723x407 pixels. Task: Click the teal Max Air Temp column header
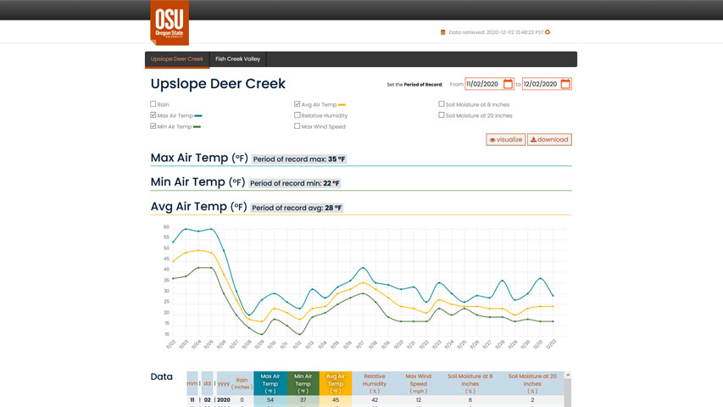(x=270, y=383)
